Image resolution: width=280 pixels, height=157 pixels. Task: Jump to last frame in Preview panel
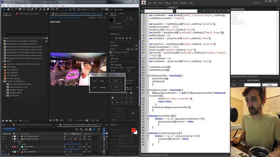point(130,38)
